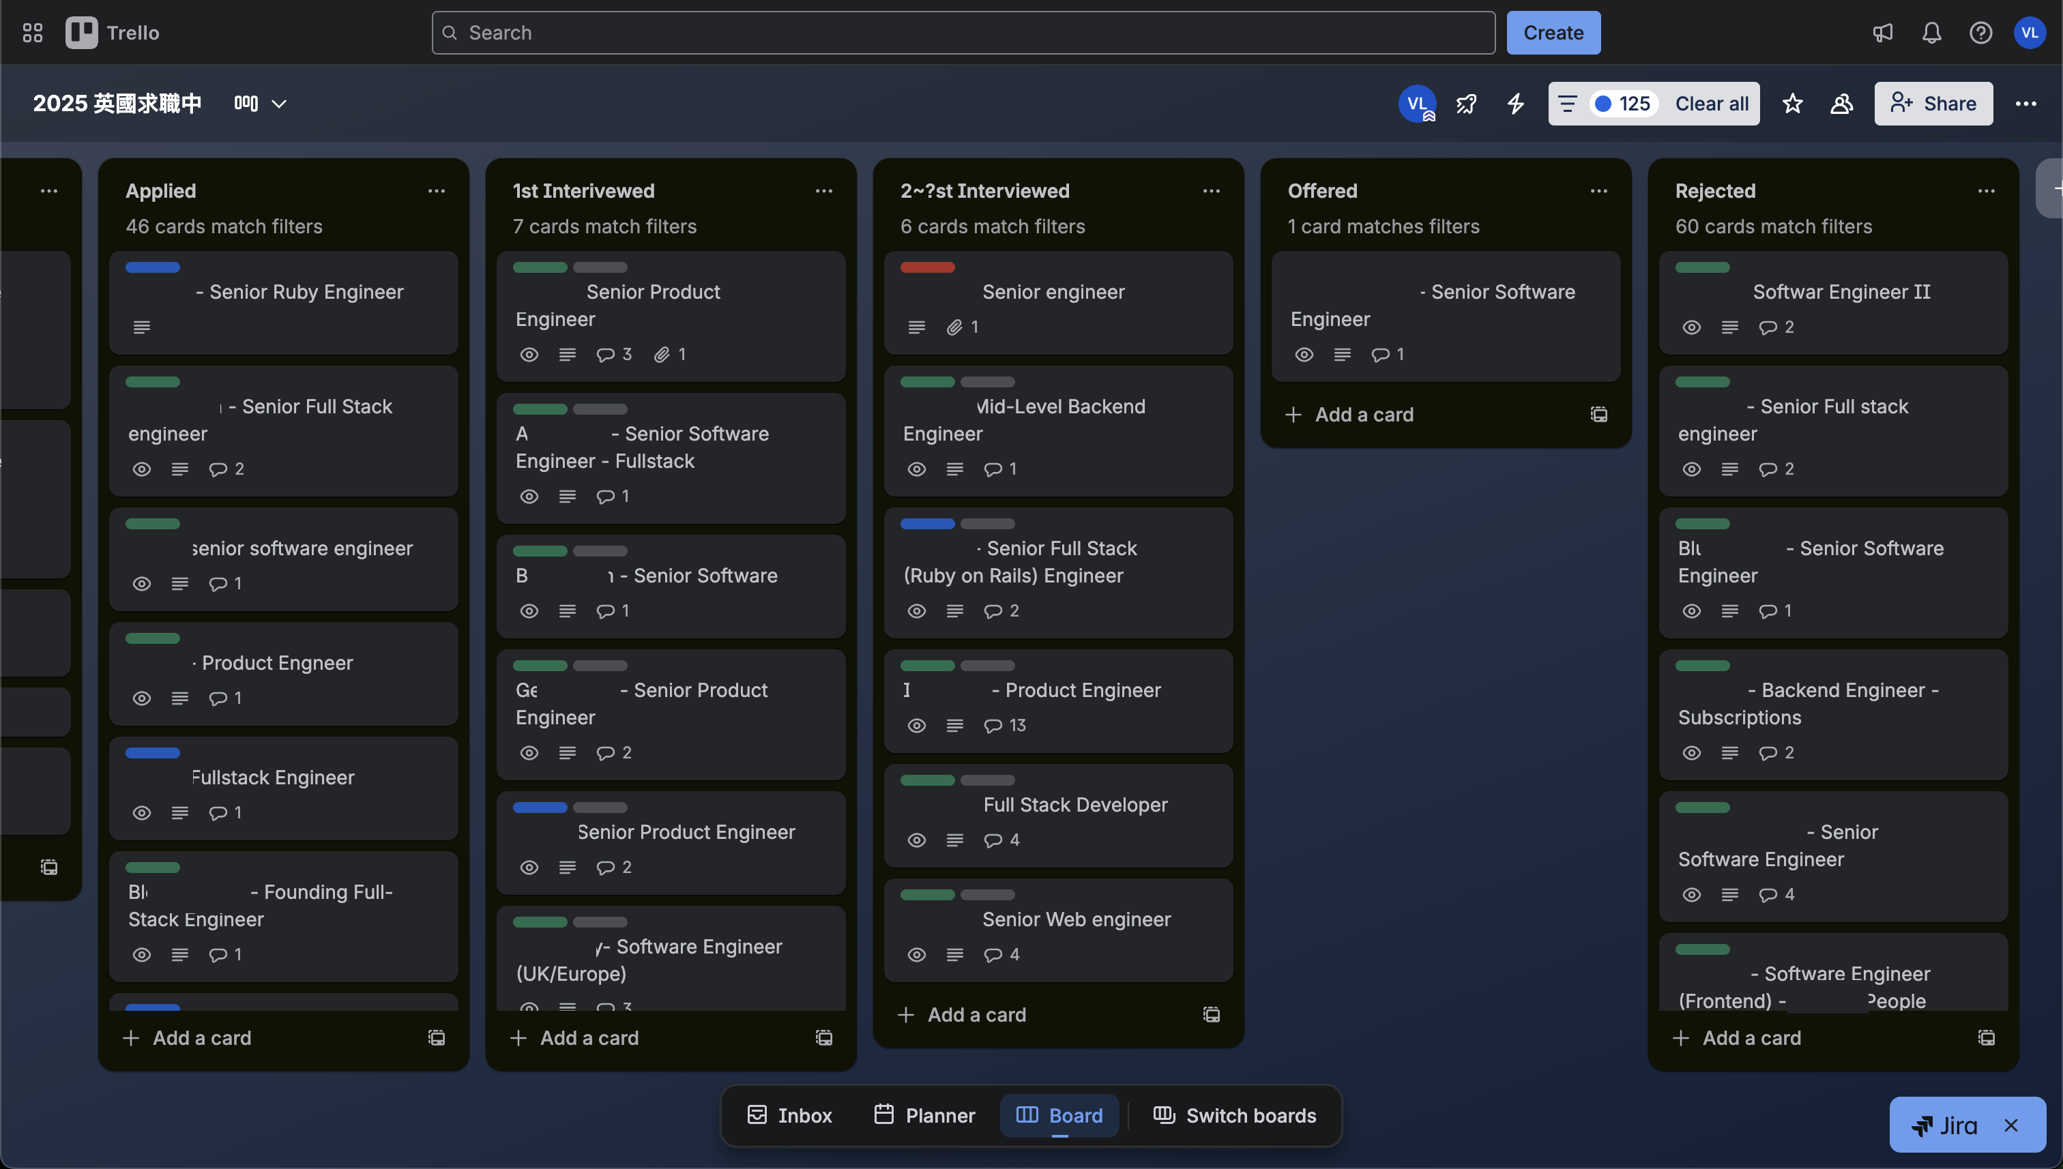Open the notifications bell
Viewport: 2063px width, 1169px height.
tap(1931, 33)
